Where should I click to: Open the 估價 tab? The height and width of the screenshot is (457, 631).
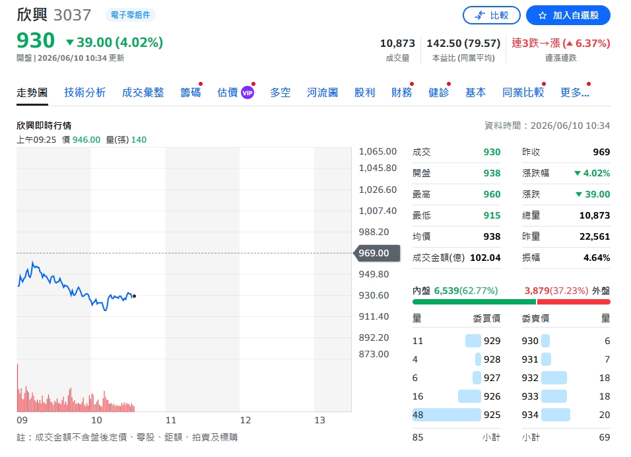(227, 92)
